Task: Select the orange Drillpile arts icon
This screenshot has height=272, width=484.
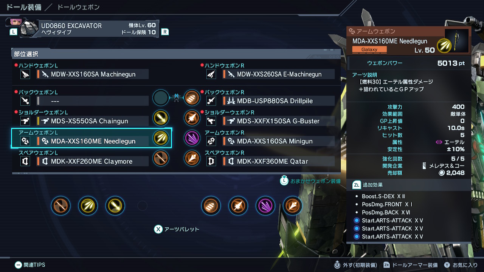Action: [x=192, y=98]
